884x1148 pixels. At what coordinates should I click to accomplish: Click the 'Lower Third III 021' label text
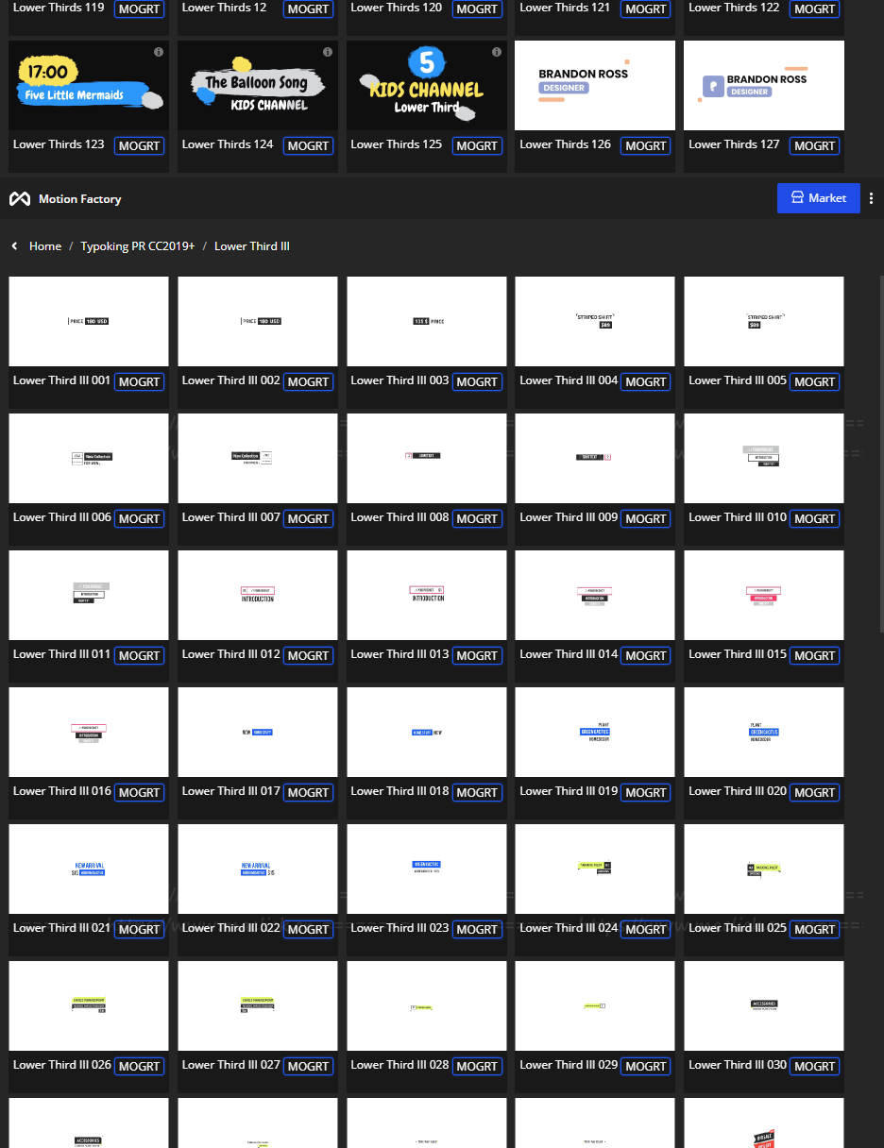pos(61,928)
